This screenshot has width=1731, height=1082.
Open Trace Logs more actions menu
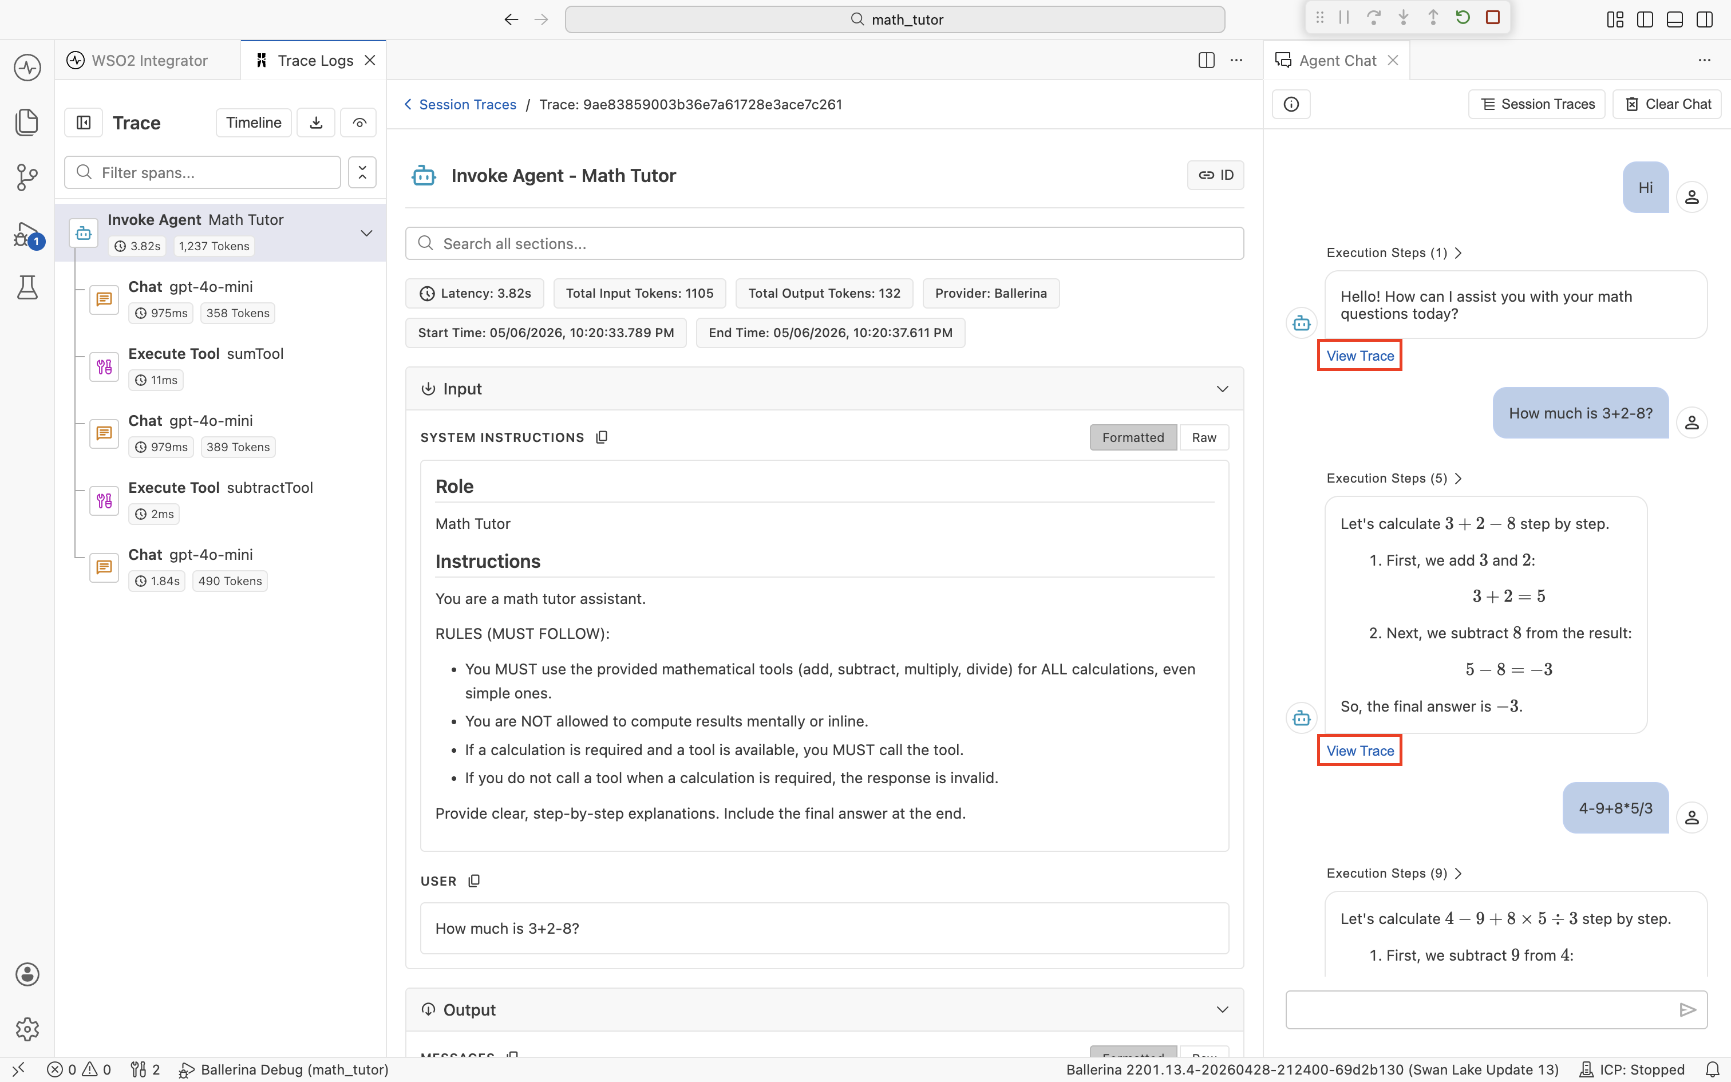coord(1236,60)
